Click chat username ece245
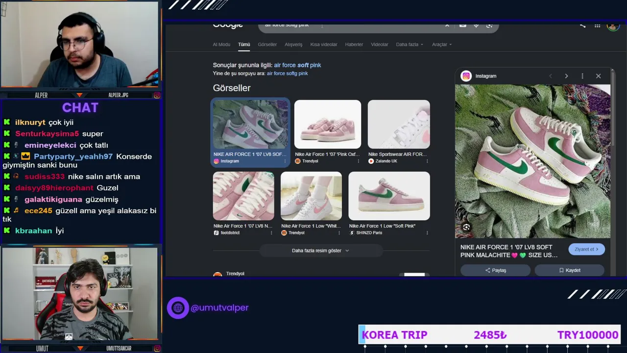The width and height of the screenshot is (627, 353). 38,211
